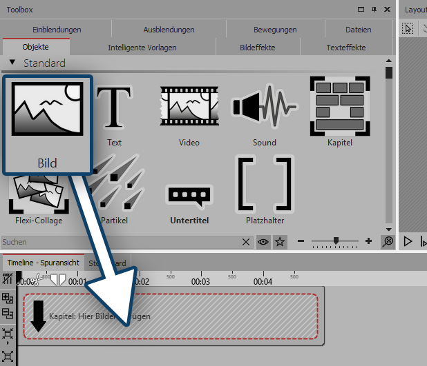This screenshot has height=366, width=427.
Task: Collapse the Standard section
Action: coord(12,62)
